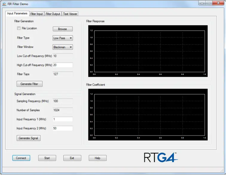Select the Input Parameters tab
Image resolution: width=226 pixels, height=175 pixels.
click(17, 13)
